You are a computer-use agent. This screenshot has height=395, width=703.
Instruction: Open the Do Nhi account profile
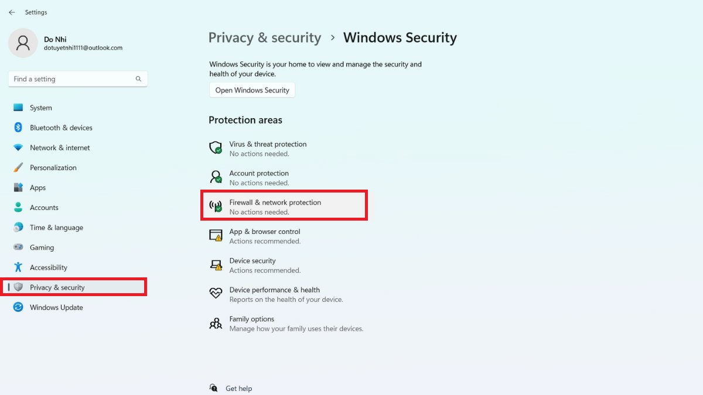(66, 43)
